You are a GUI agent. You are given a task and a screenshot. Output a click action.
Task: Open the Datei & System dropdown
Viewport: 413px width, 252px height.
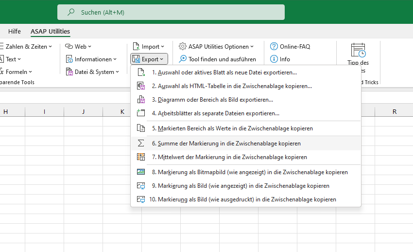92,72
